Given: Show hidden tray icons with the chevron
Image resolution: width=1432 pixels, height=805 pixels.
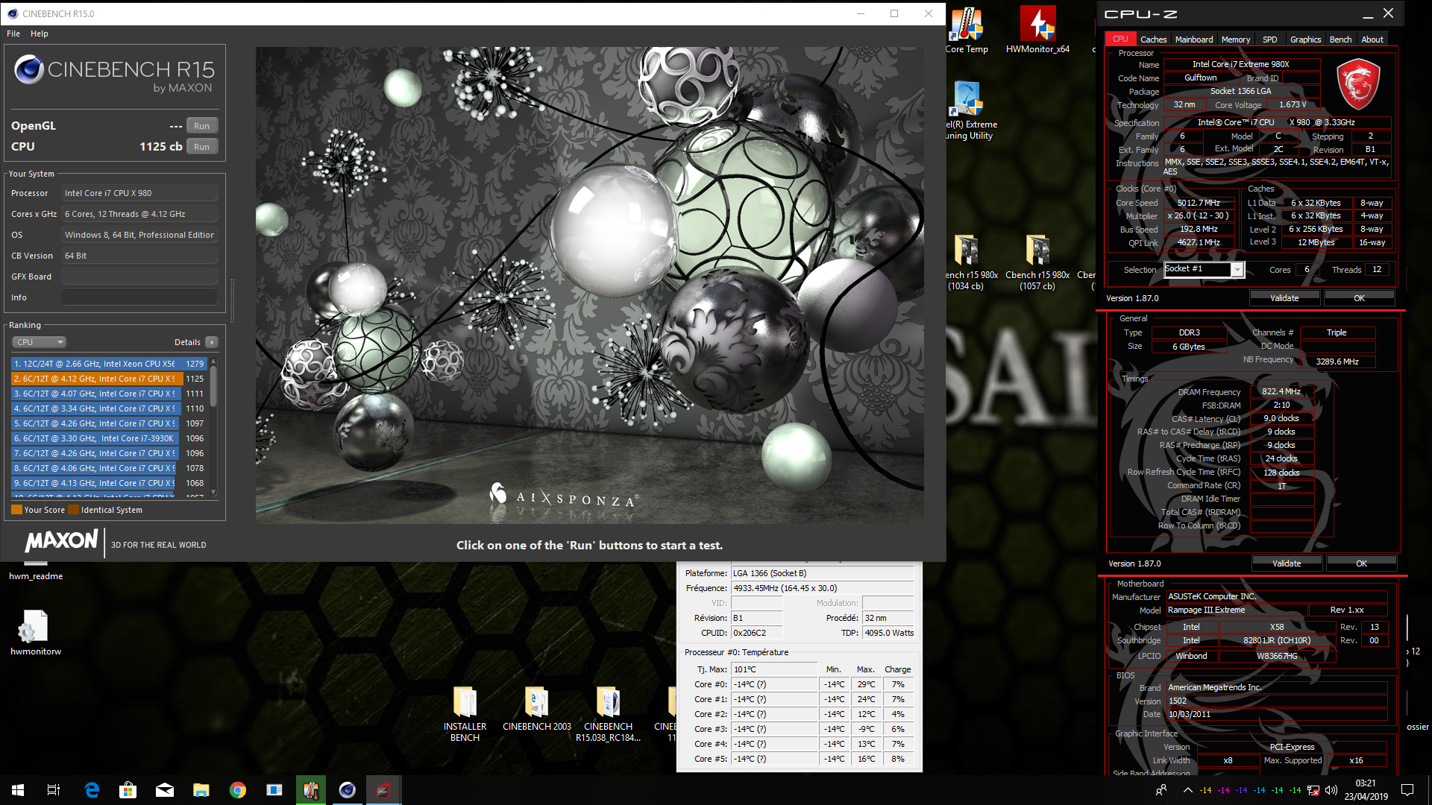Looking at the screenshot, I should (1187, 790).
